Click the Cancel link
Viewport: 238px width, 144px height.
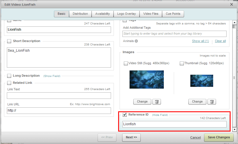195,137
